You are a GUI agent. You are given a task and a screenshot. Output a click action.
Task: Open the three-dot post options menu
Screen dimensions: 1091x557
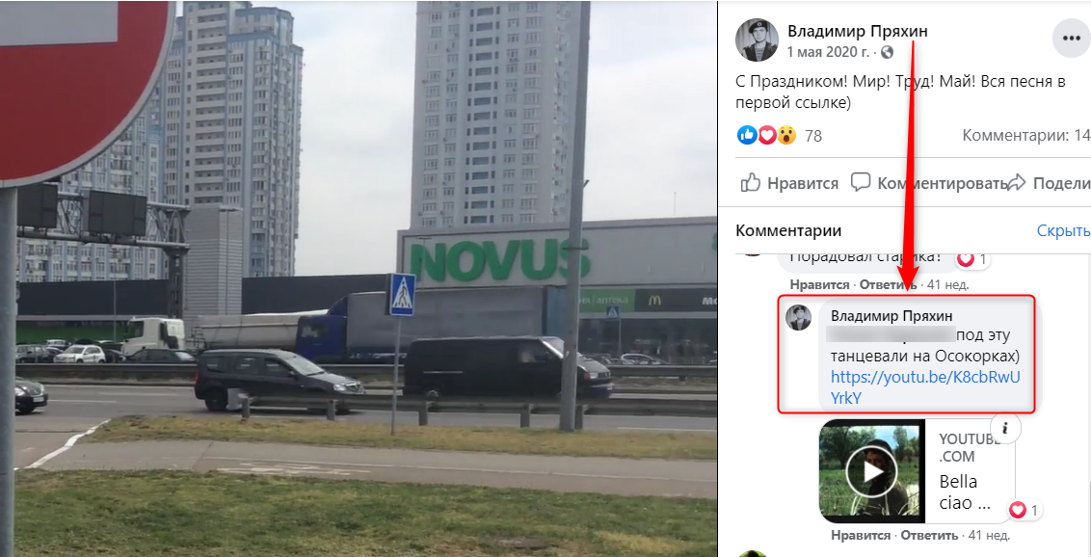click(x=1072, y=40)
